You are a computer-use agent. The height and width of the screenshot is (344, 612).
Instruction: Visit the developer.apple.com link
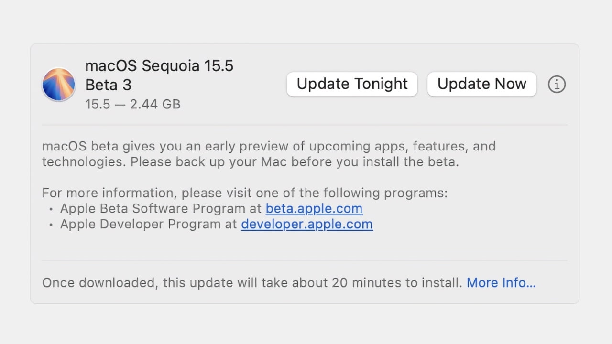click(x=307, y=224)
